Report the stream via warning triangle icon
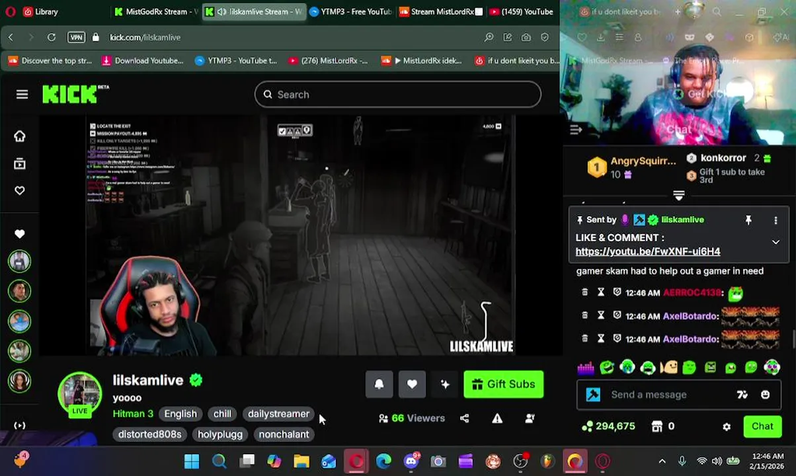 point(497,418)
